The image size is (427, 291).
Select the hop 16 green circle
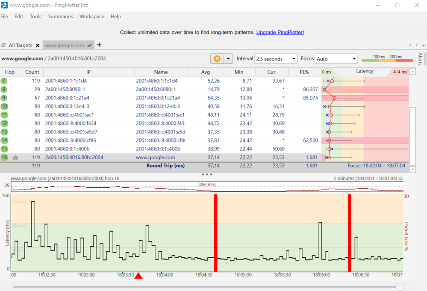(x=4, y=157)
